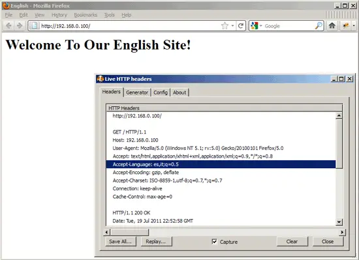Image resolution: width=359 pixels, height=260 pixels.
Task: Click the Welcome To Our English Site! heading
Action: click(98, 45)
